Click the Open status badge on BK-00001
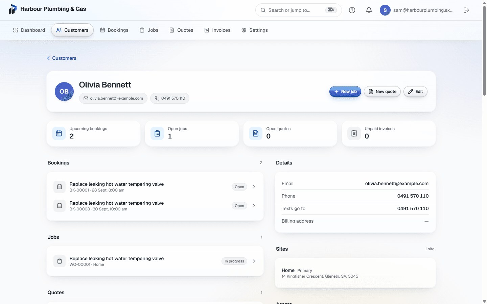 (239, 187)
